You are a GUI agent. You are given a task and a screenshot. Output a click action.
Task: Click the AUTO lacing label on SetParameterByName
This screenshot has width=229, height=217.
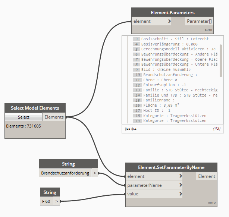(x=211, y=203)
